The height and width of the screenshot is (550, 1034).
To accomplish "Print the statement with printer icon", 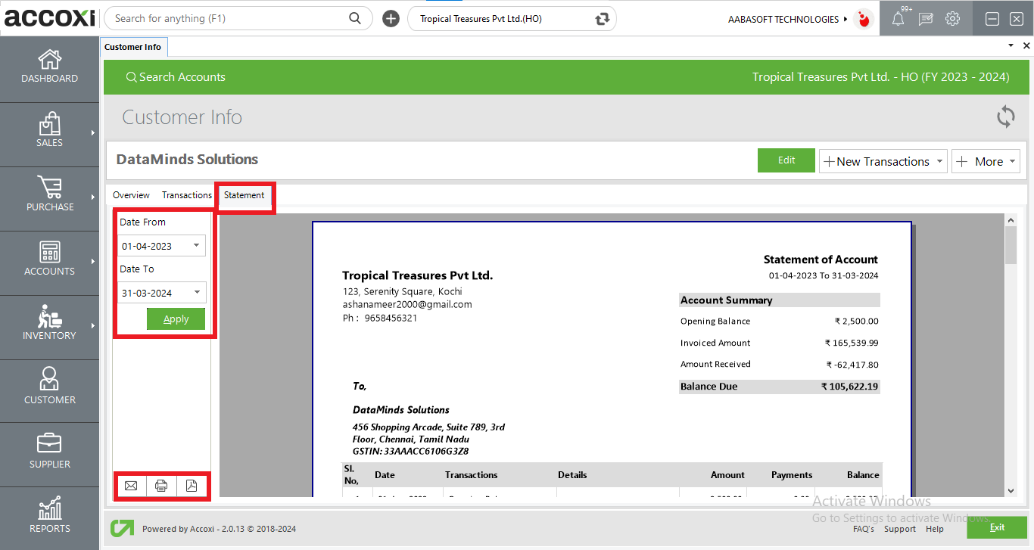I will coord(161,486).
